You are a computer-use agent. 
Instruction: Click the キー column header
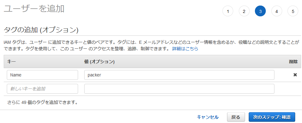click(x=11, y=62)
